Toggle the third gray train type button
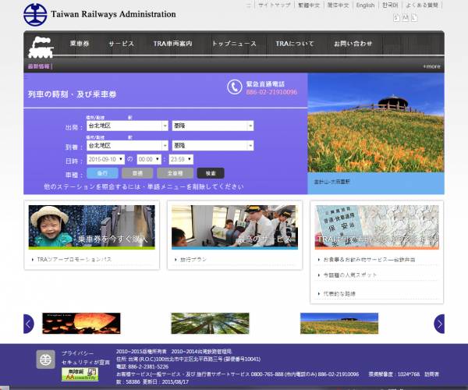 [x=175, y=173]
